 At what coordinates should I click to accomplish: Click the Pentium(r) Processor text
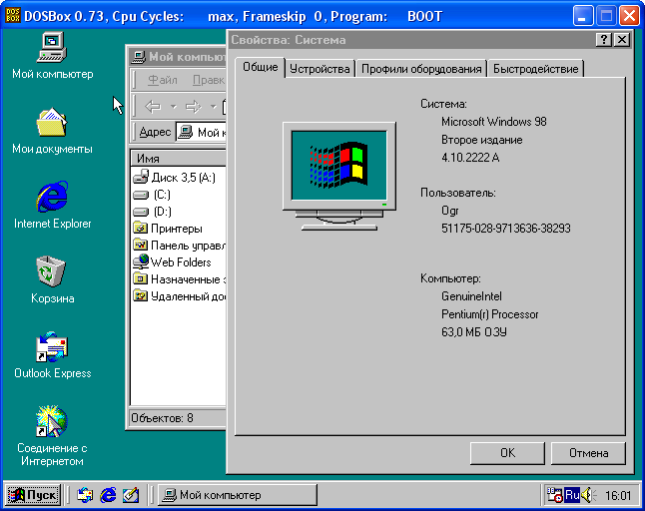489,314
